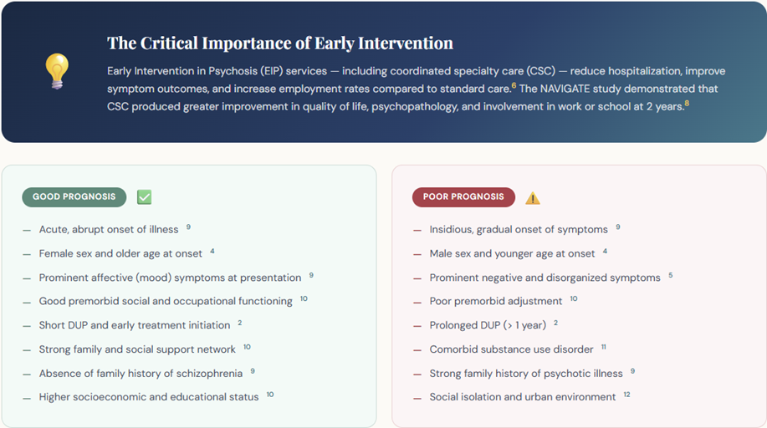Click the "Poor premorbid adjustment" list item
The height and width of the screenshot is (428, 767).
496,302
